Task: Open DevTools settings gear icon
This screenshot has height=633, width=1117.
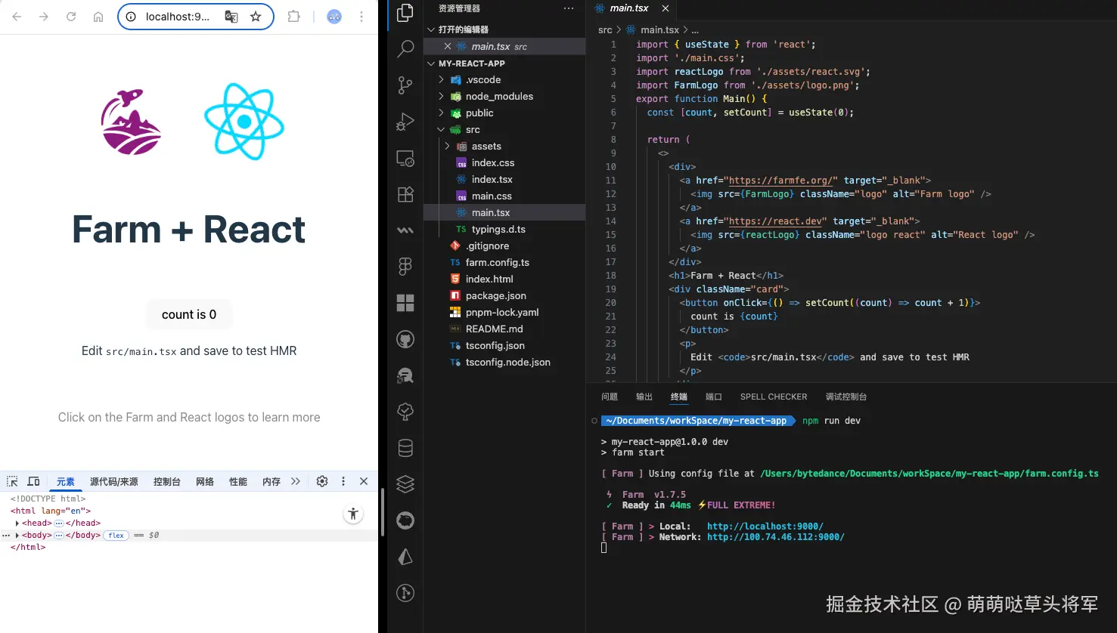Action: coord(322,481)
